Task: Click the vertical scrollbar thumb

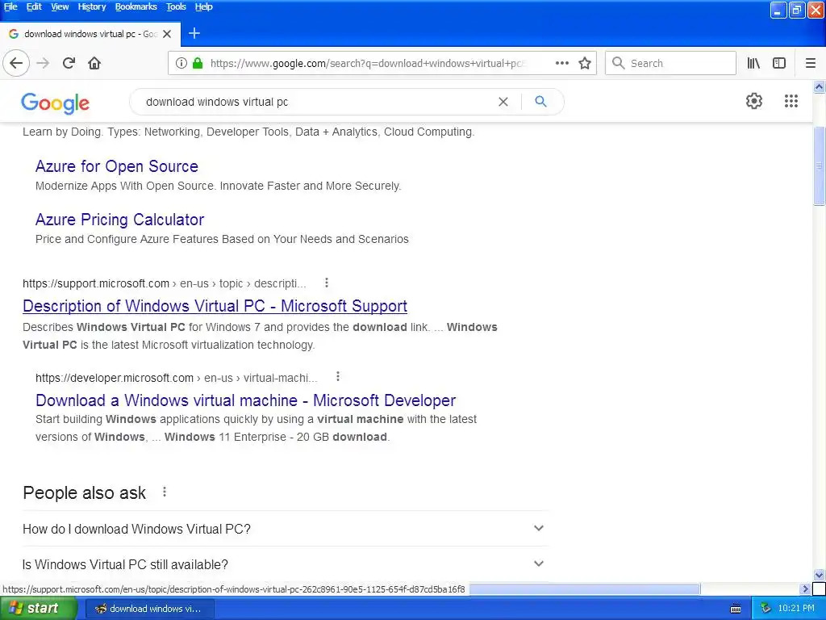Action: [819, 166]
